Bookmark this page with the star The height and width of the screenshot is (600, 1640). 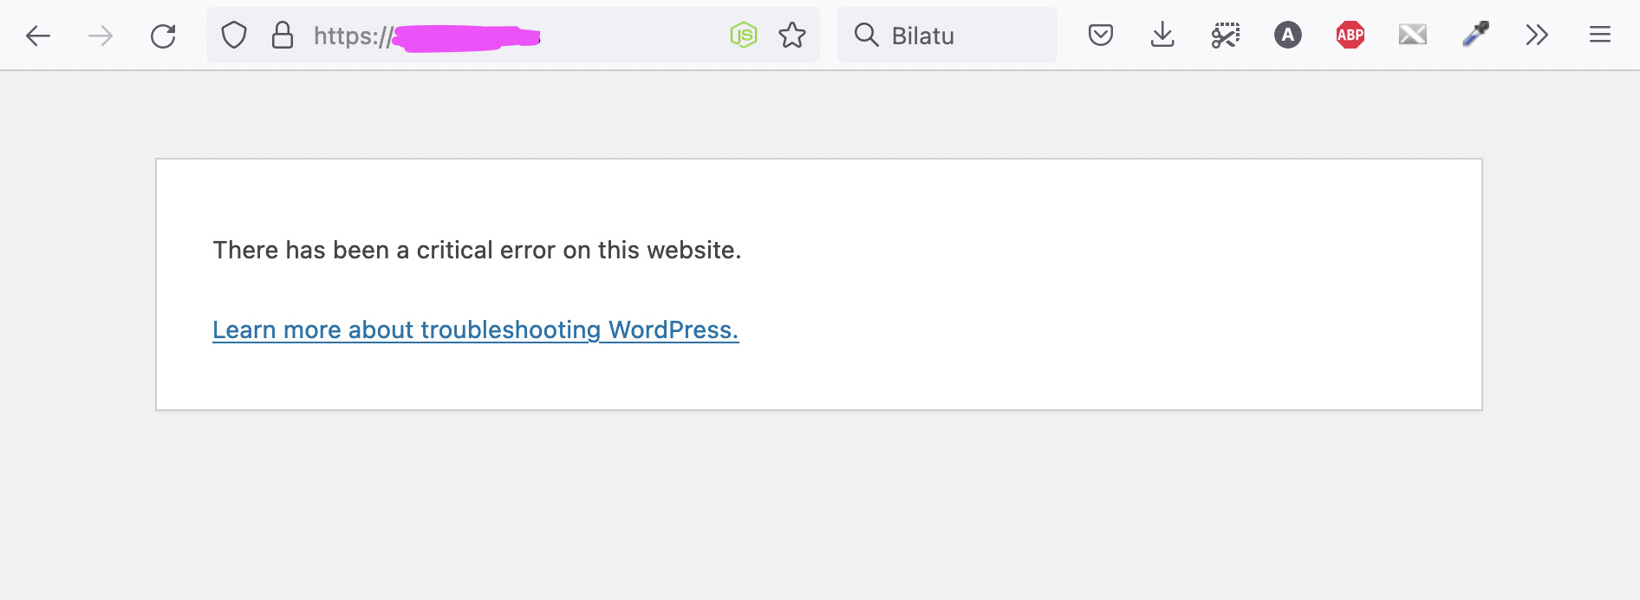click(x=792, y=36)
